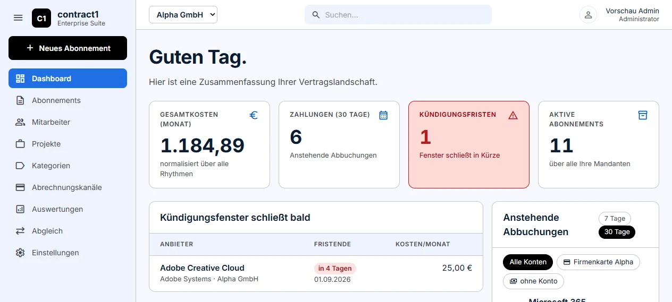Click the 25,00 € cost value
Viewport: 672px width, 302px height.
[457, 268]
